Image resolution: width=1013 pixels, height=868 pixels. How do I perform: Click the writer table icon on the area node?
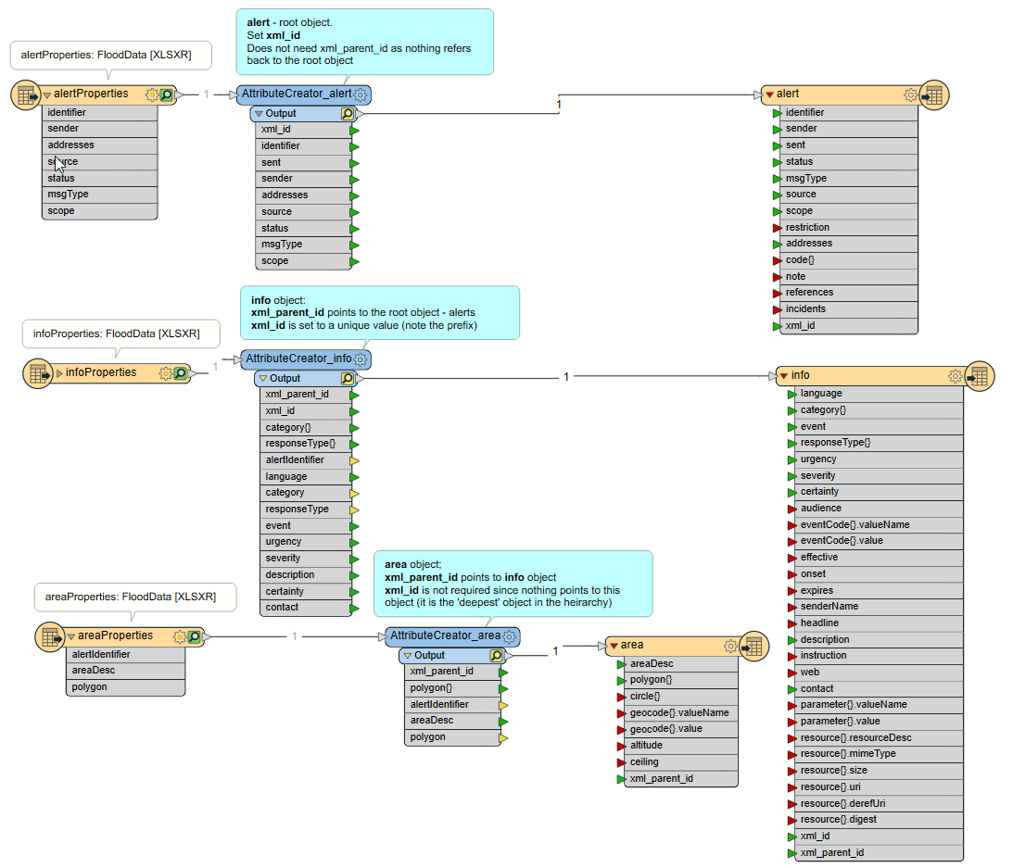point(753,645)
